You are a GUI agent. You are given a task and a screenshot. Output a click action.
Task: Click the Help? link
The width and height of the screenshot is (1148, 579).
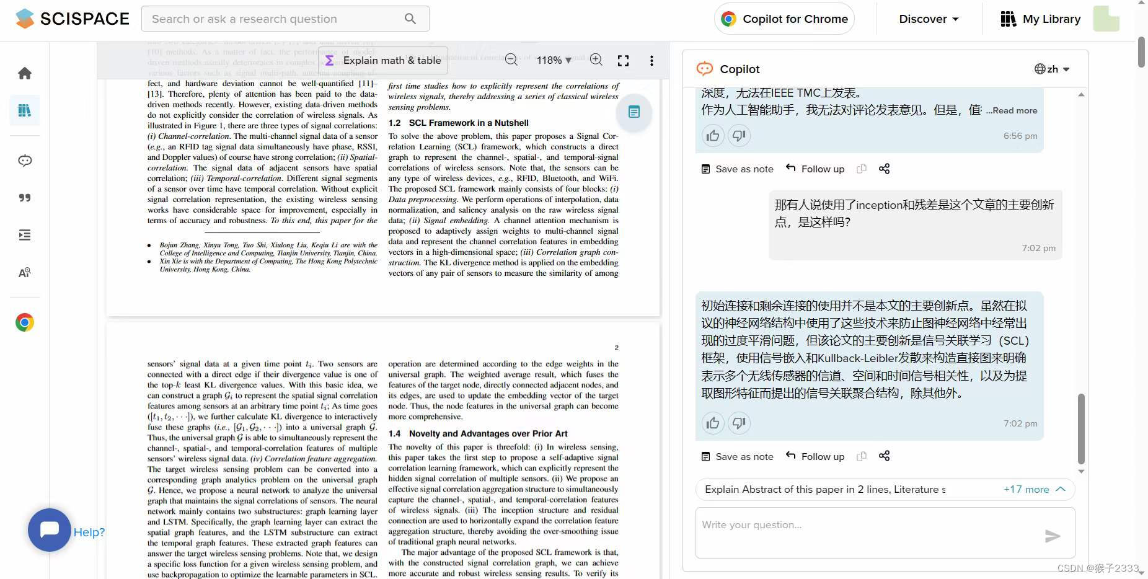click(89, 532)
